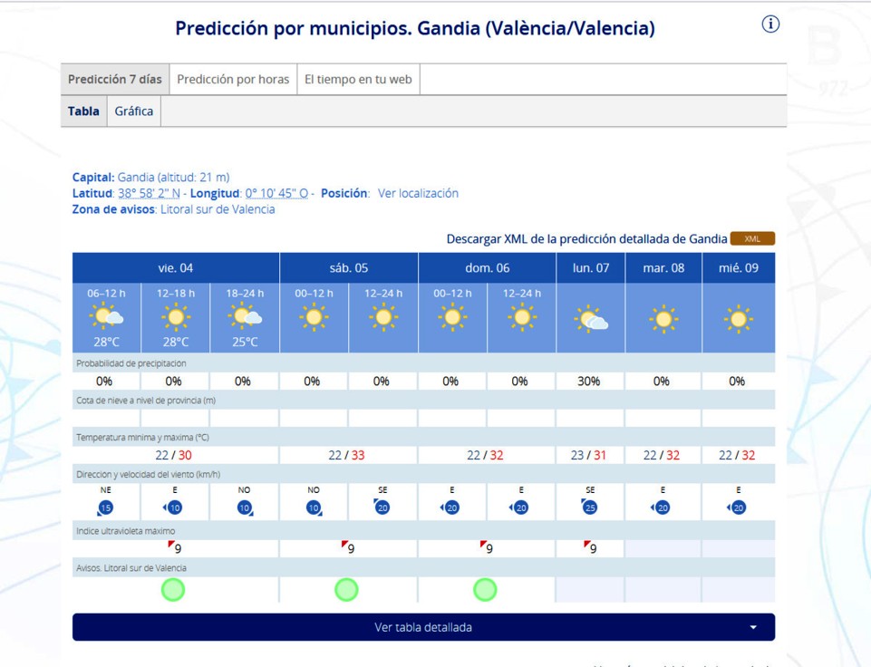Click NE 15 wind icon for vie. 04
Image resolution: width=871 pixels, height=667 pixels.
pyautogui.click(x=105, y=507)
